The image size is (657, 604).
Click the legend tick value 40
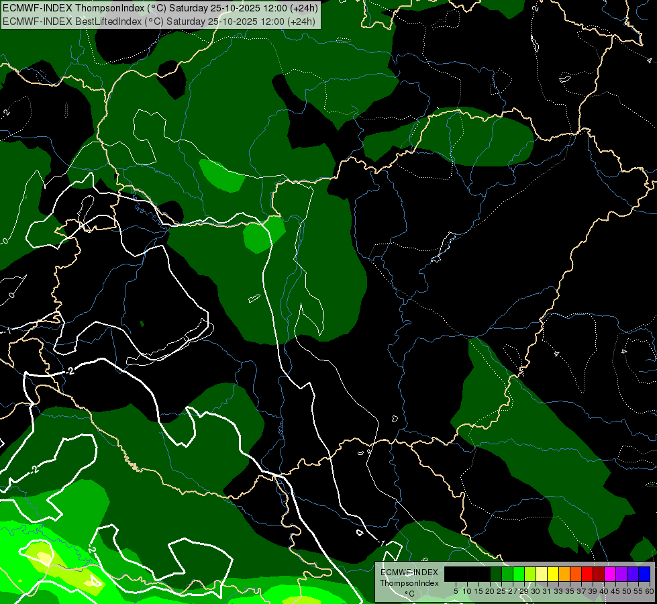604,591
